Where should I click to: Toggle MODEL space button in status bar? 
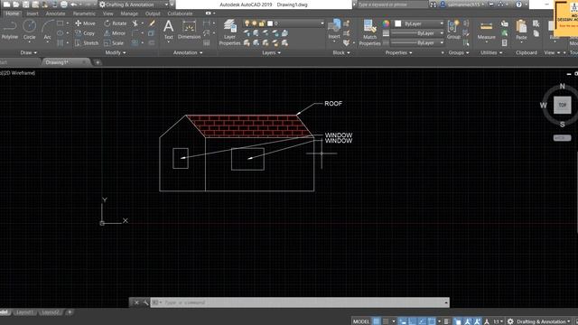361,321
